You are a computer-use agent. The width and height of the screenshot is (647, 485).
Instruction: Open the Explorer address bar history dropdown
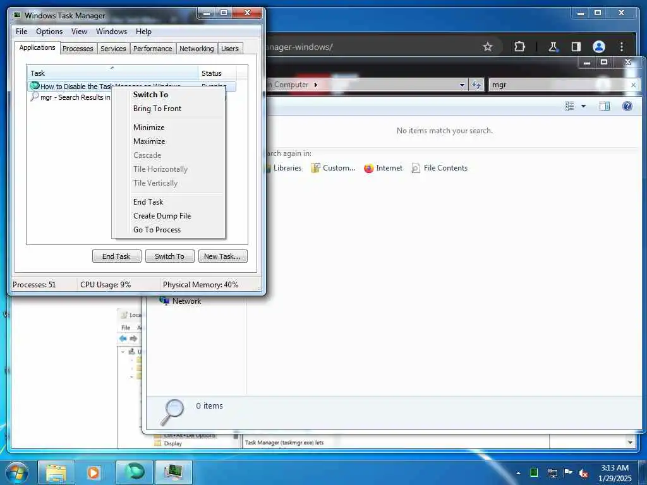point(462,85)
